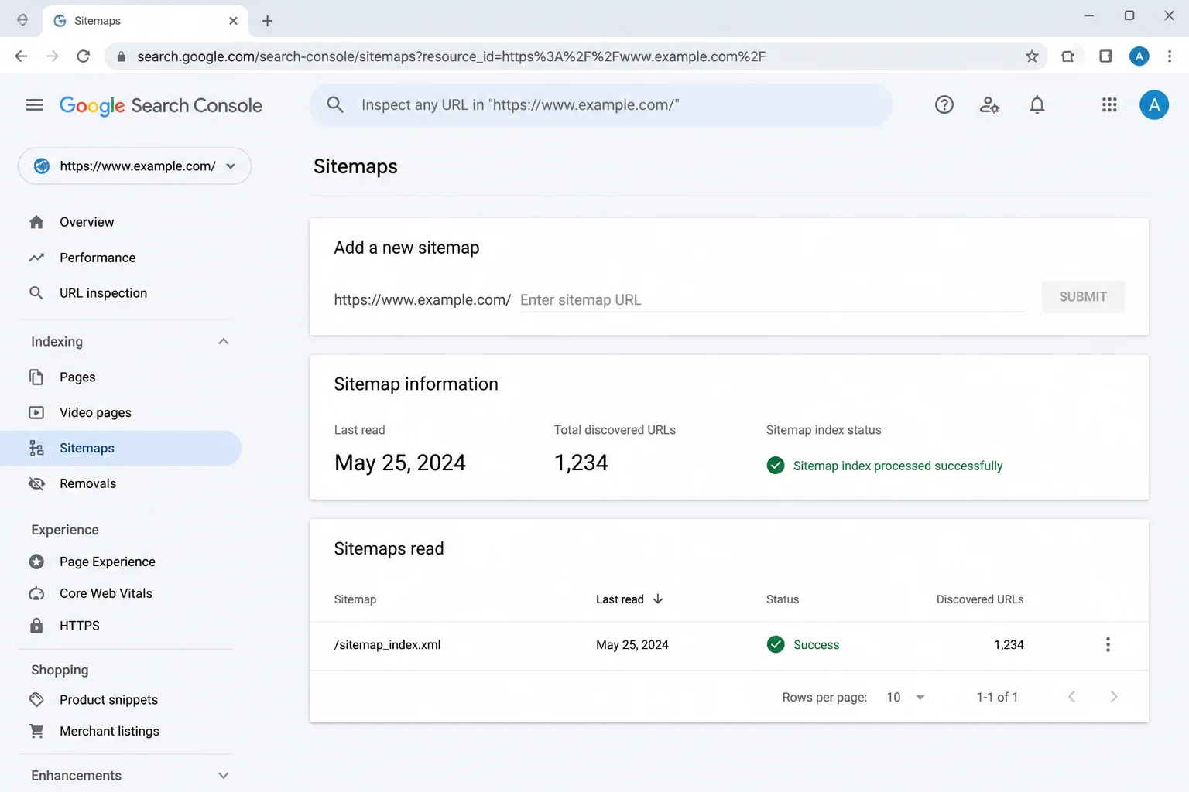Go to next page of sitemaps
Viewport: 1189px width, 792px height.
(1113, 697)
